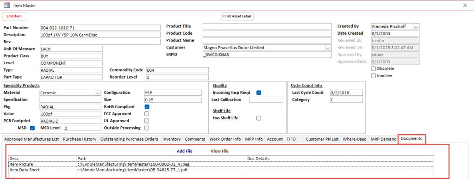This screenshot has width=474, height=179.
Task: Expand the Material dropdown arrow
Action: tap(98, 93)
